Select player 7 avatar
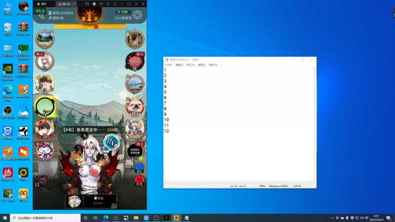 [135, 39]
